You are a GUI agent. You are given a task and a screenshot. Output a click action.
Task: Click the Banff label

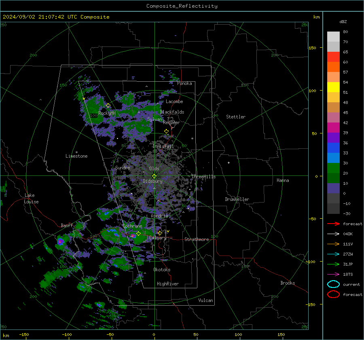(x=67, y=225)
